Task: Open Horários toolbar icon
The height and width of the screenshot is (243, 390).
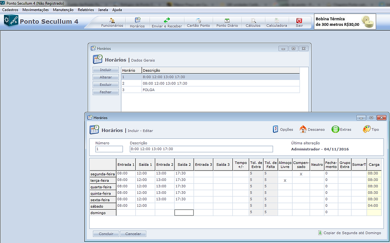Action: pyautogui.click(x=137, y=22)
